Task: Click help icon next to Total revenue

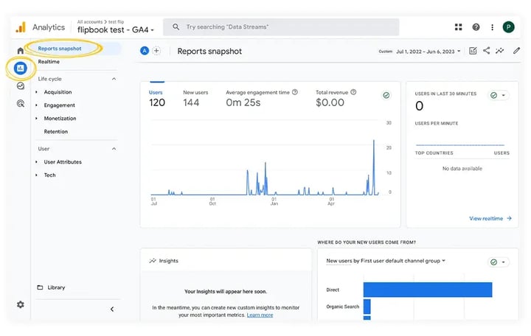Action: tap(353, 92)
